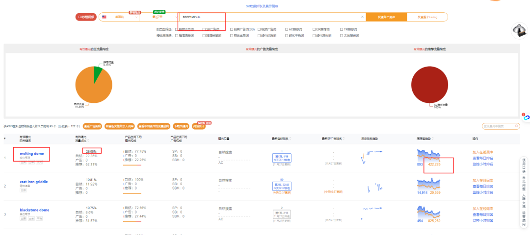The width and height of the screenshot is (530, 235).
Task: Check the 视频广告词 filter checkbox
Action: pyautogui.click(x=259, y=29)
